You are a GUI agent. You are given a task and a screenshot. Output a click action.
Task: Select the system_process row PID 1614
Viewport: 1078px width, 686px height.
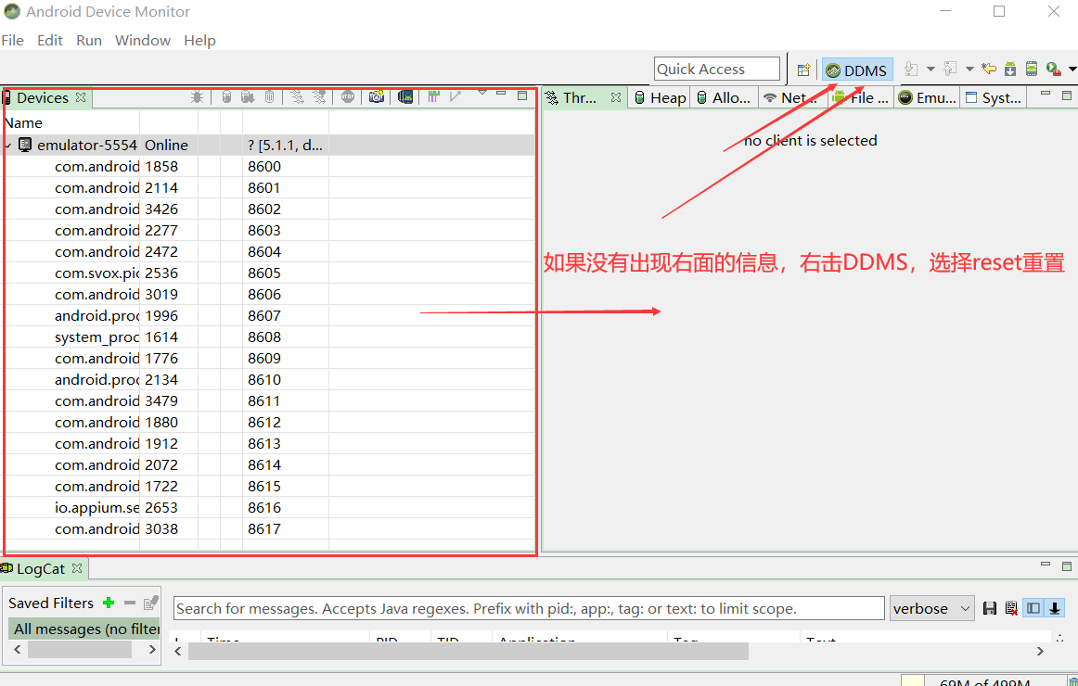coord(269,337)
